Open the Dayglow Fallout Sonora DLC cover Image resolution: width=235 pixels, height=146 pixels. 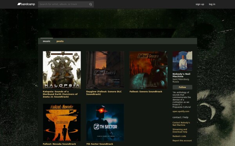point(105,70)
